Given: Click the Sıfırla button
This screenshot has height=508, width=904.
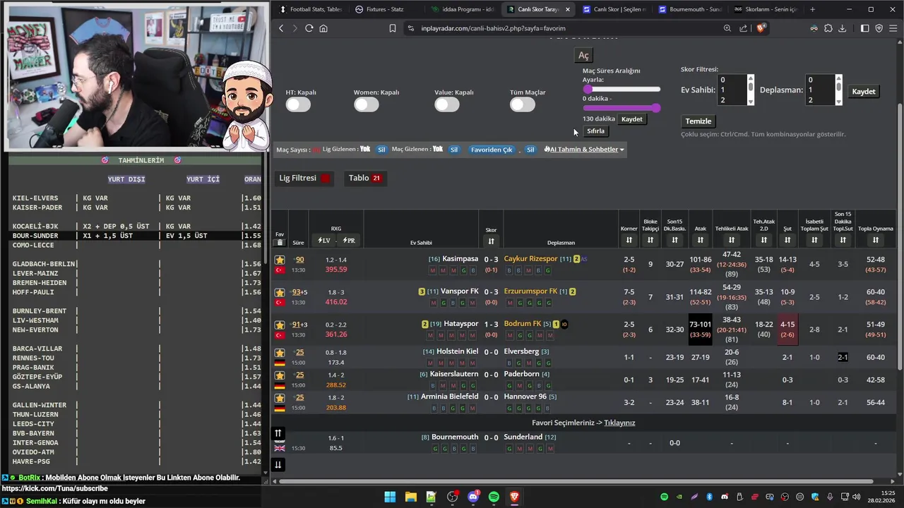Looking at the screenshot, I should coord(595,131).
